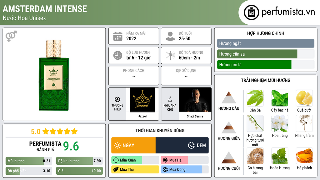Click the clock icon beside Độ lưu hương
This screenshot has height=180, width=320.
point(118,55)
